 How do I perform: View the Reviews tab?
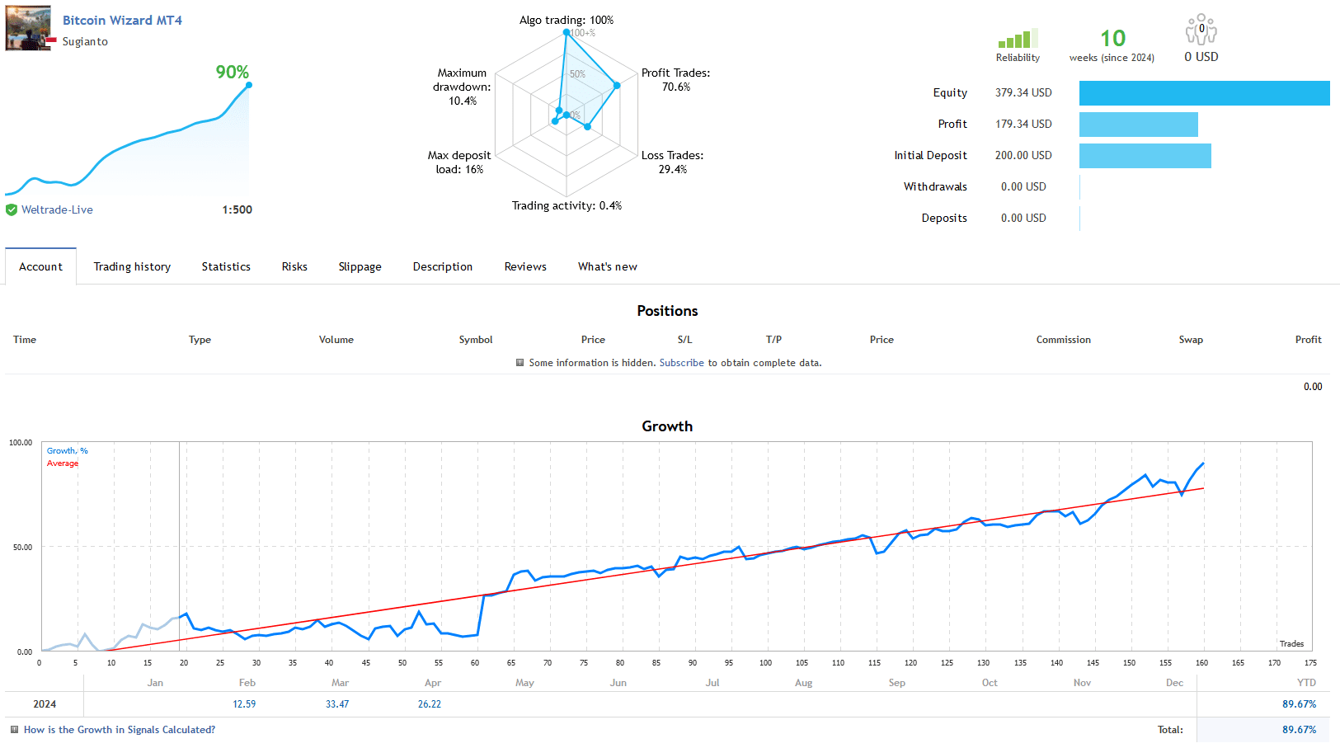(x=525, y=266)
